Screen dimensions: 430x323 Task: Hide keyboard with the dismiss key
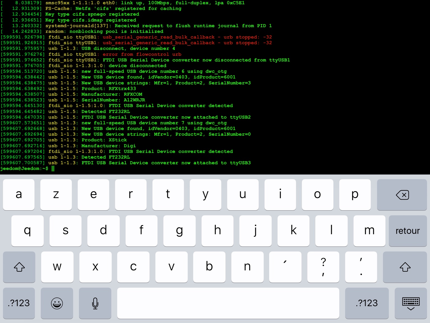pyautogui.click(x=411, y=303)
